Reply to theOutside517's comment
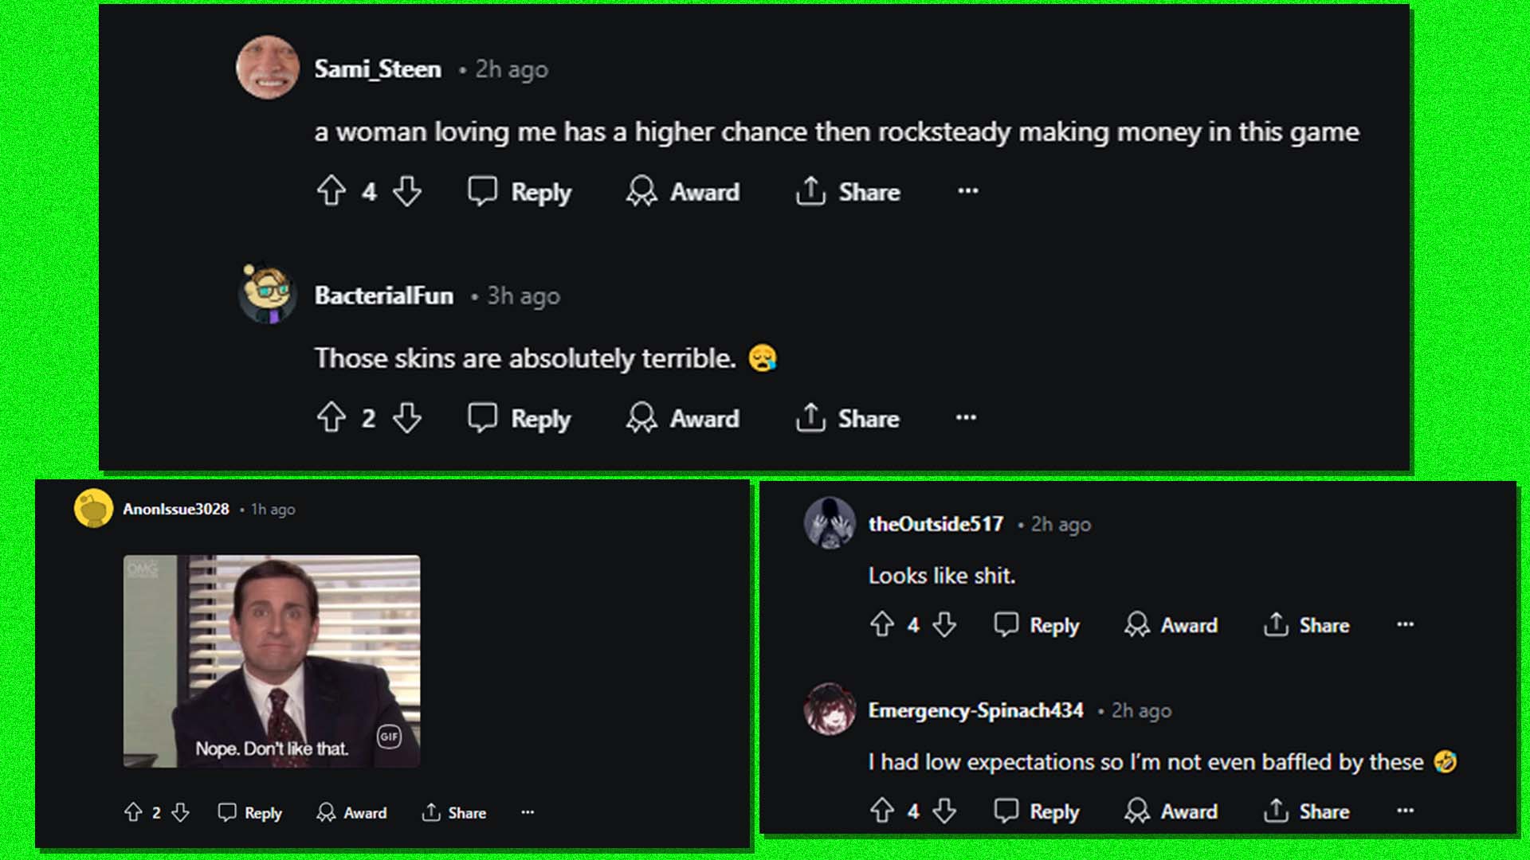 1034,625
